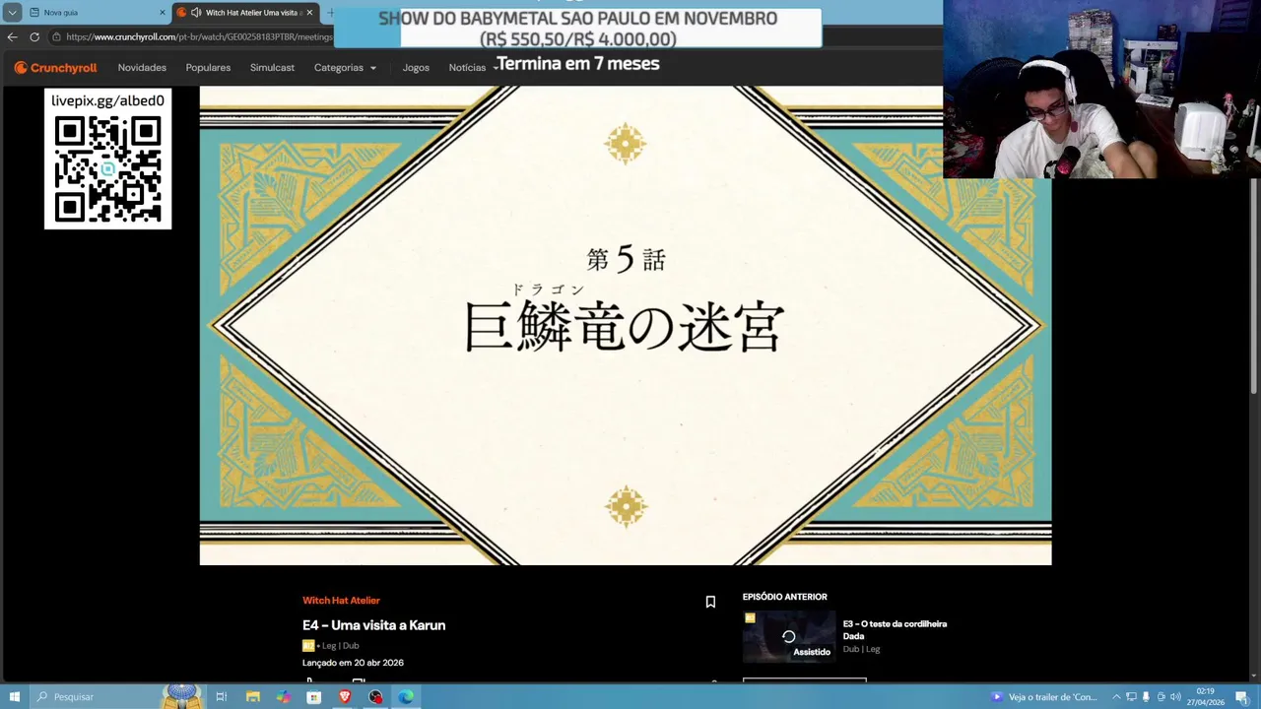The height and width of the screenshot is (709, 1261).
Task: Open the Witch Hat Atelier series link
Action: tap(341, 601)
